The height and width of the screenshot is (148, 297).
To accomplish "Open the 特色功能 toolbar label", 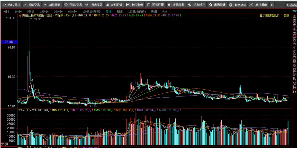I will (241, 5).
